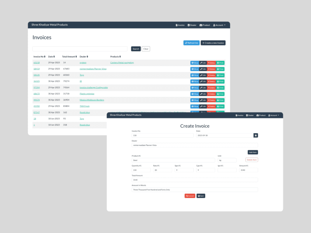Image resolution: width=311 pixels, height=233 pixels.
Task: Cancel the Create Invoice form
Action: pos(190,196)
